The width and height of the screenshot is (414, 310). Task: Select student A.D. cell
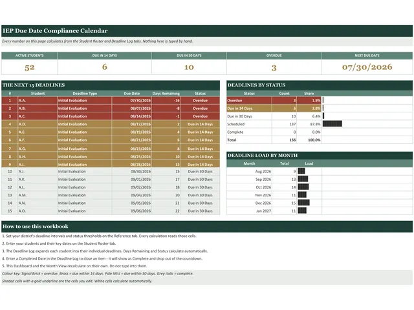pos(38,124)
